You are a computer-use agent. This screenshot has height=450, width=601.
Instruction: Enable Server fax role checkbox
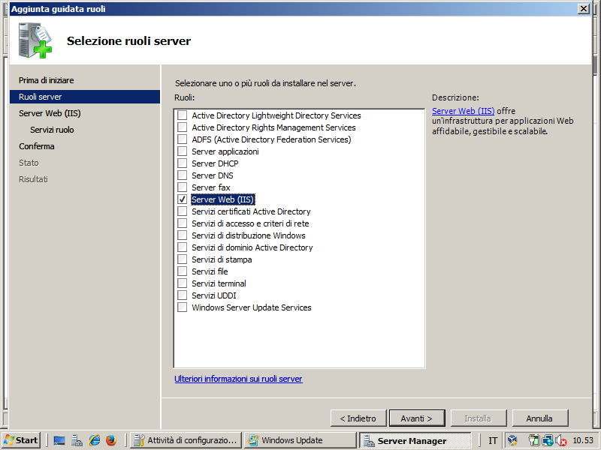point(183,187)
